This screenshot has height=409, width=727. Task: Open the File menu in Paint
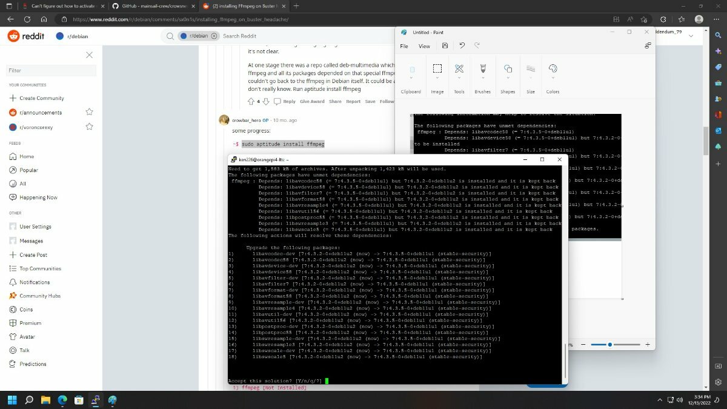coord(404,46)
